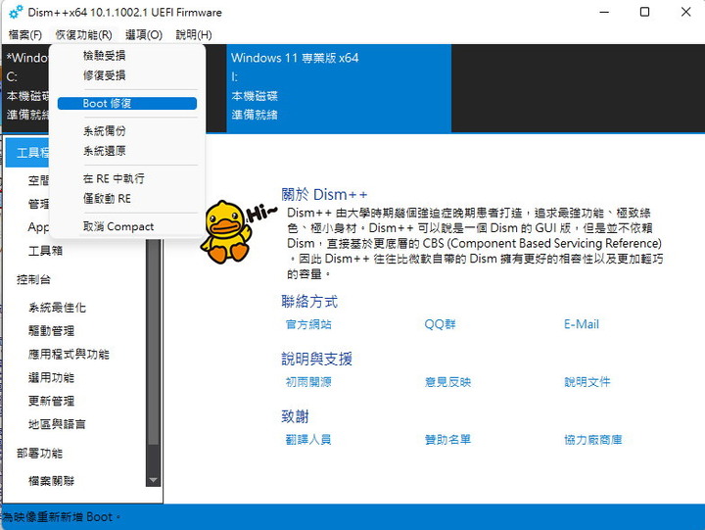Select the Windows 11 專業版 x64 image tile
705x530 pixels.
339,88
